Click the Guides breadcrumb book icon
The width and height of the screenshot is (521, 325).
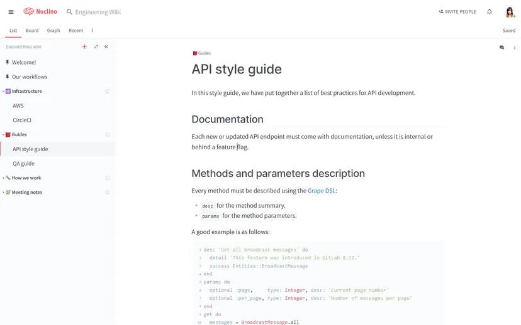[x=195, y=53]
